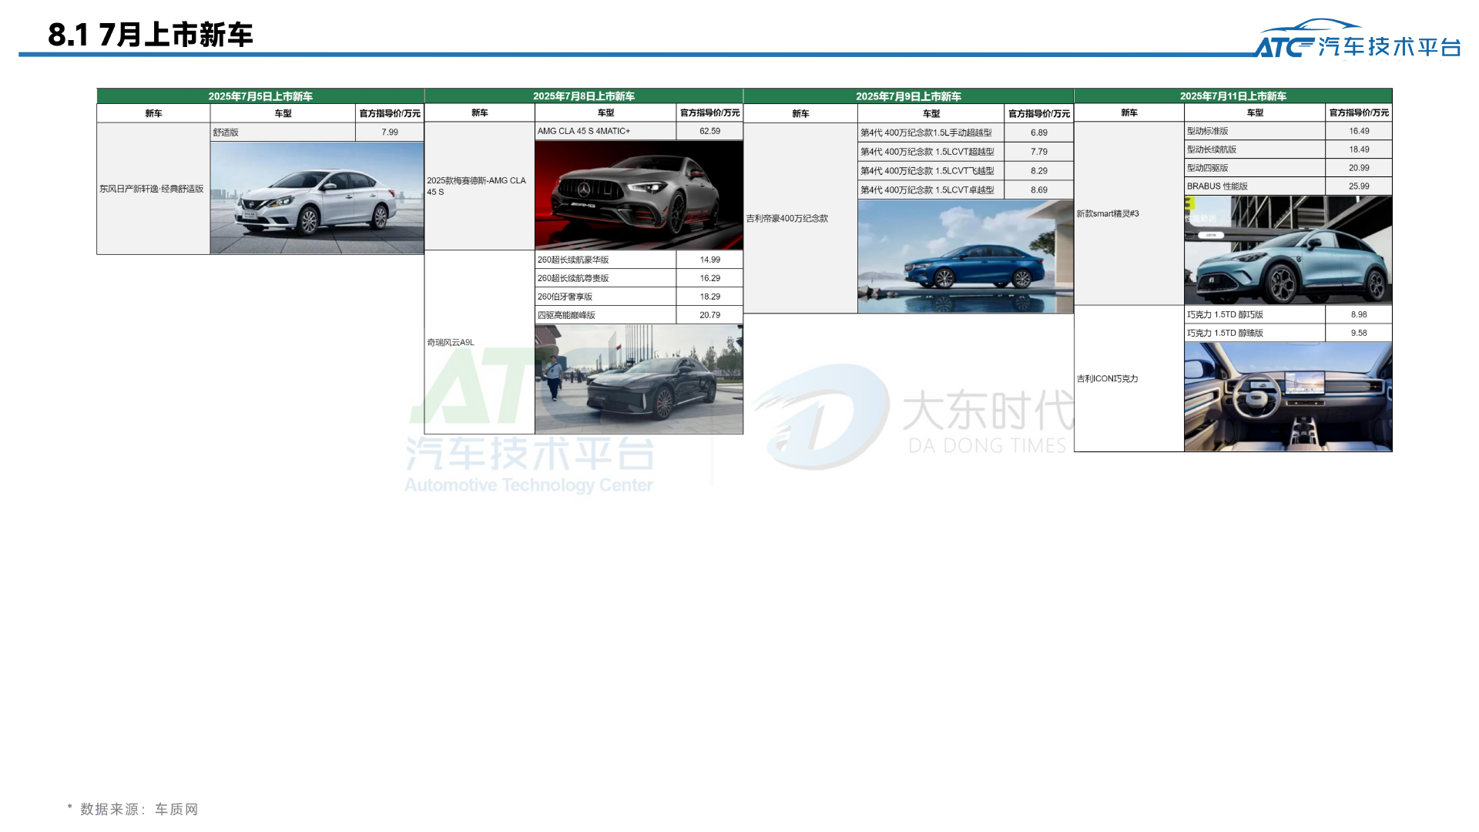Image resolution: width=1479 pixels, height=832 pixels.
Task: Select the 14.99 price cell
Action: (x=709, y=260)
